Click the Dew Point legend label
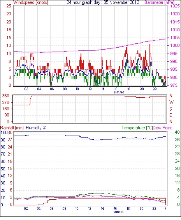Screen dimensions: 181x220 pyautogui.click(x=162, y=128)
